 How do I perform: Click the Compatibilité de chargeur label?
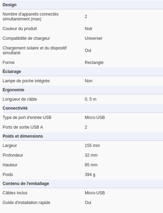(26, 38)
